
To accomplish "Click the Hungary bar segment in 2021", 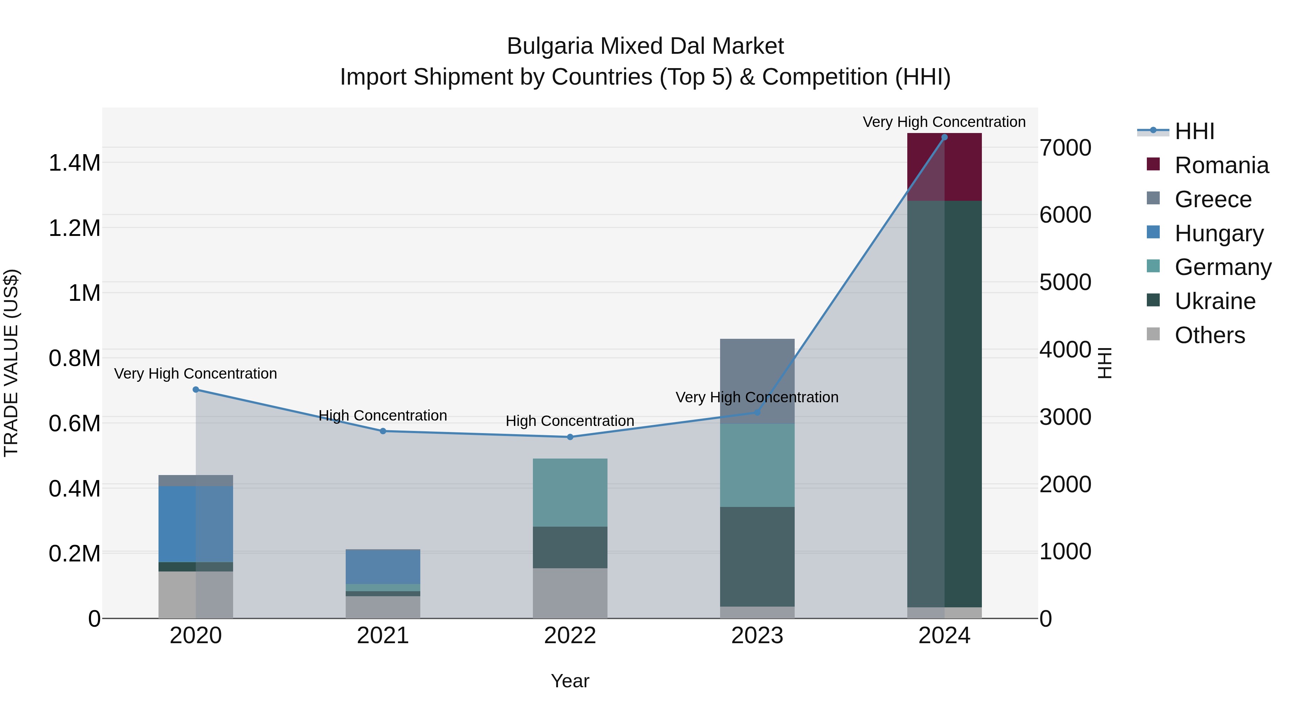I will (x=383, y=567).
